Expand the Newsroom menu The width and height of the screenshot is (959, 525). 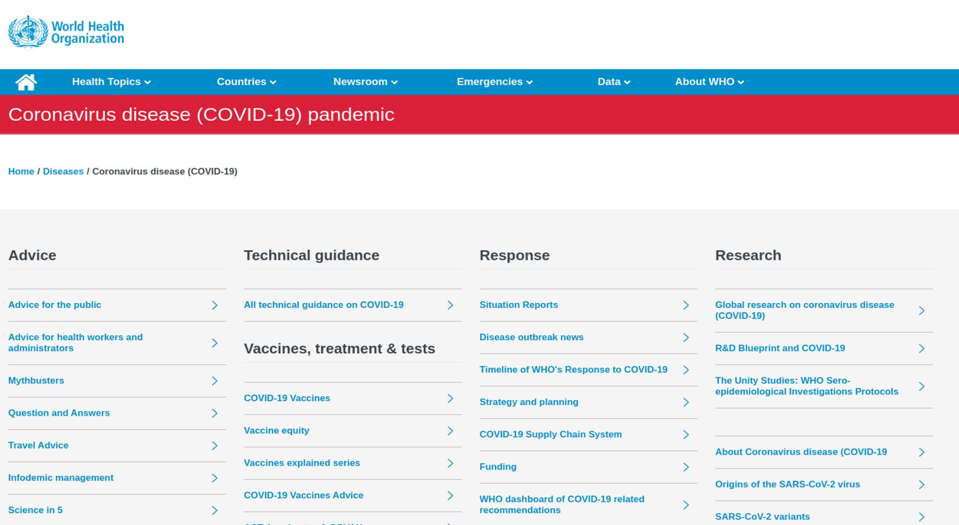(x=365, y=82)
